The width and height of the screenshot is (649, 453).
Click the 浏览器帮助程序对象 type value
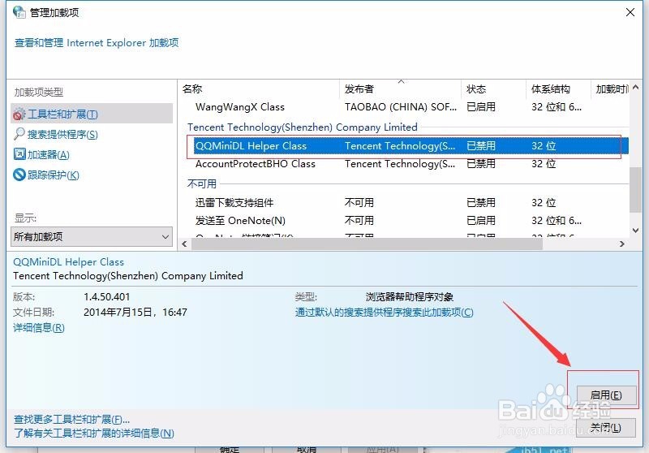410,297
